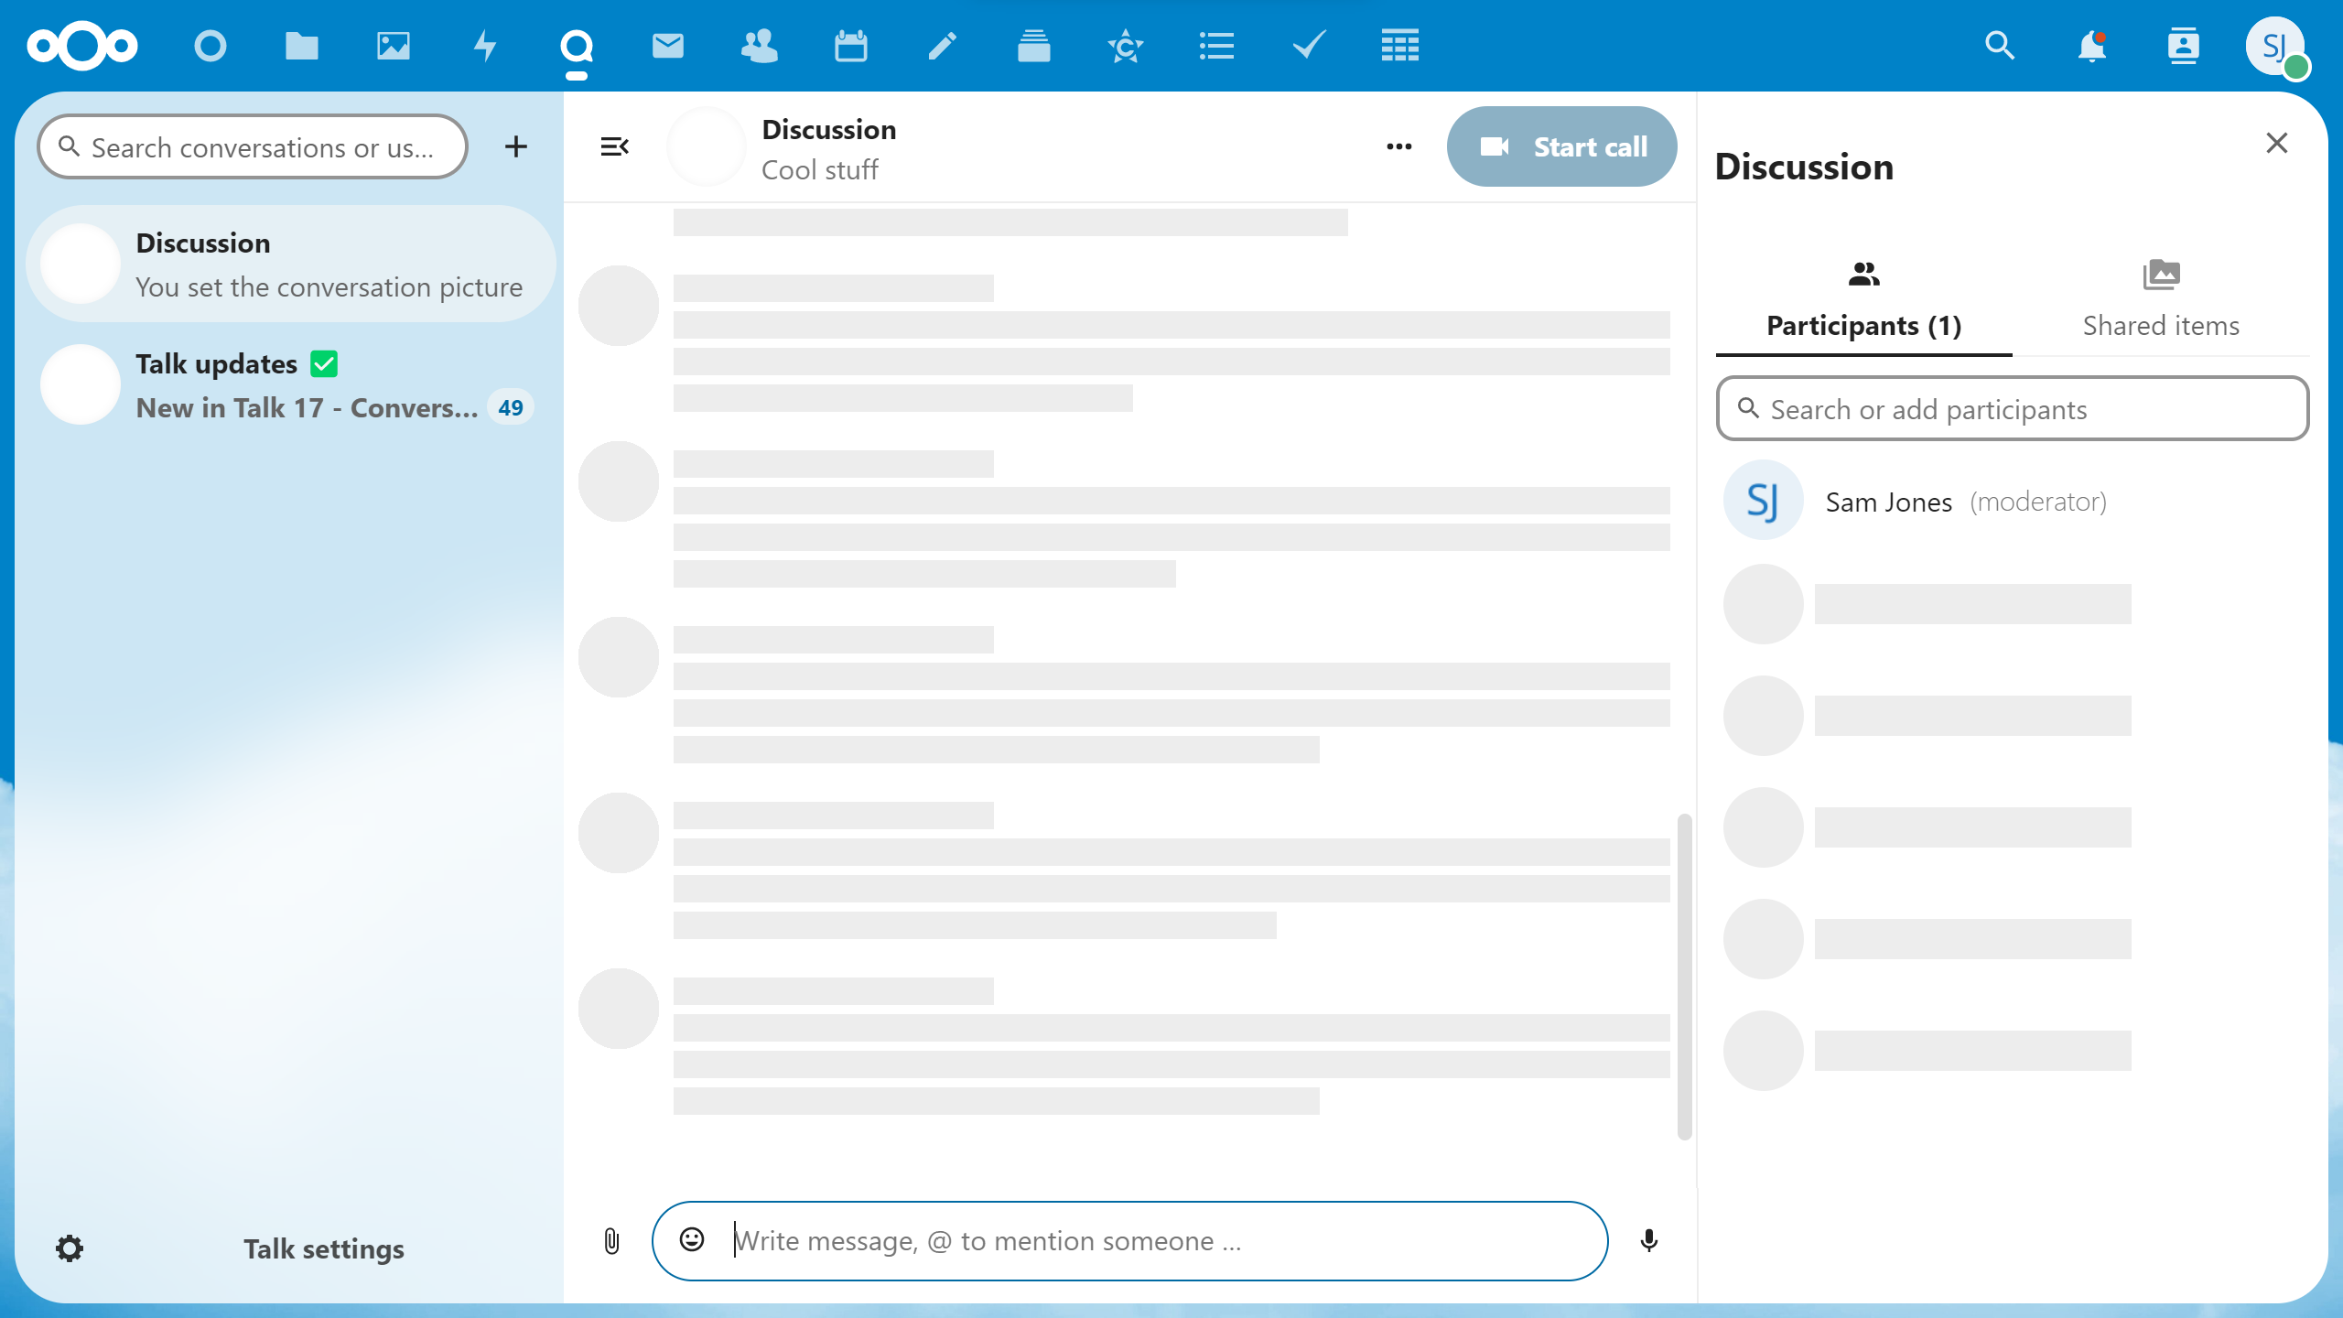
Task: Expand the left sidebar conversations list
Action: click(615, 146)
